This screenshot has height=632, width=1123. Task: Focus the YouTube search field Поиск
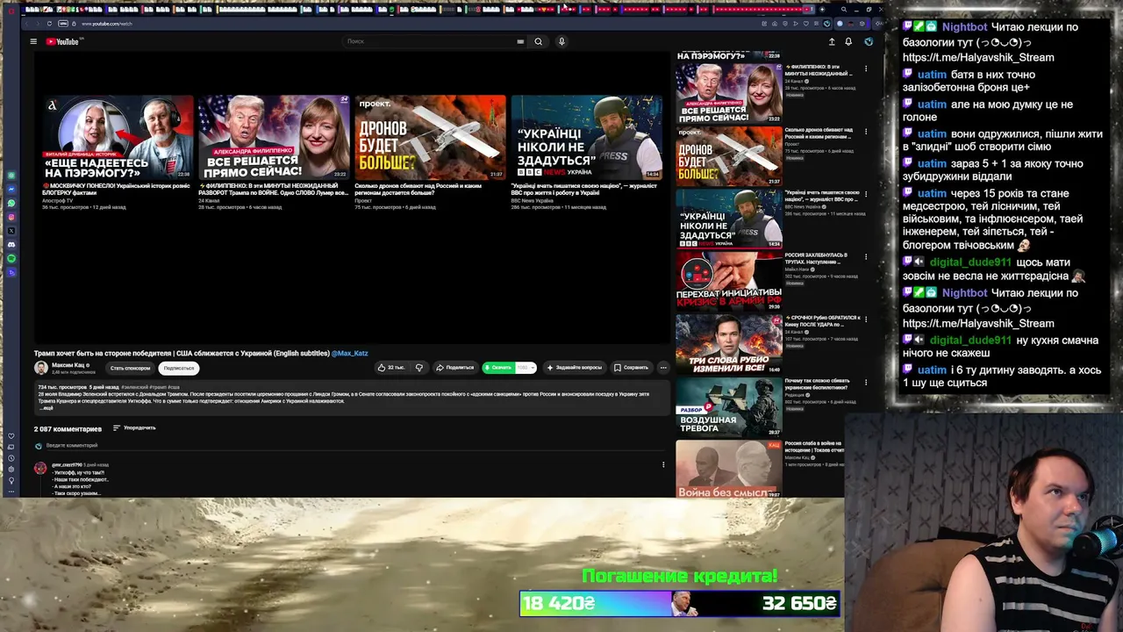point(430,41)
